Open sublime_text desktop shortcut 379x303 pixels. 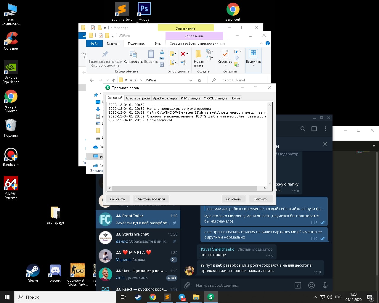tap(122, 12)
